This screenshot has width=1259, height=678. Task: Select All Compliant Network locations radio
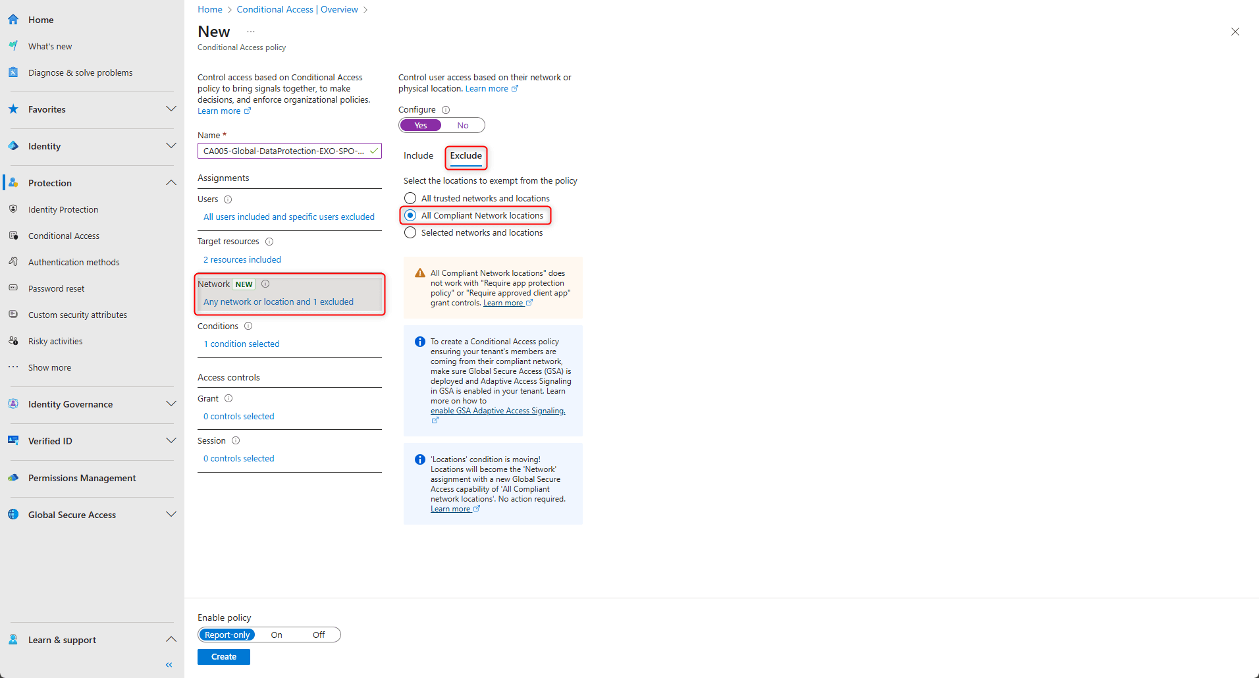410,215
